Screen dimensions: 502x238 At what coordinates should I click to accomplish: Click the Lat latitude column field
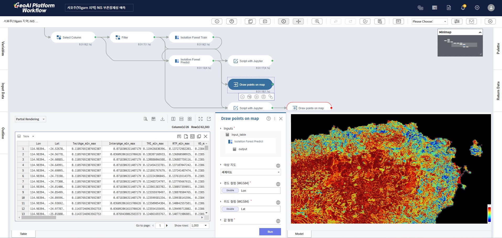click(251, 209)
